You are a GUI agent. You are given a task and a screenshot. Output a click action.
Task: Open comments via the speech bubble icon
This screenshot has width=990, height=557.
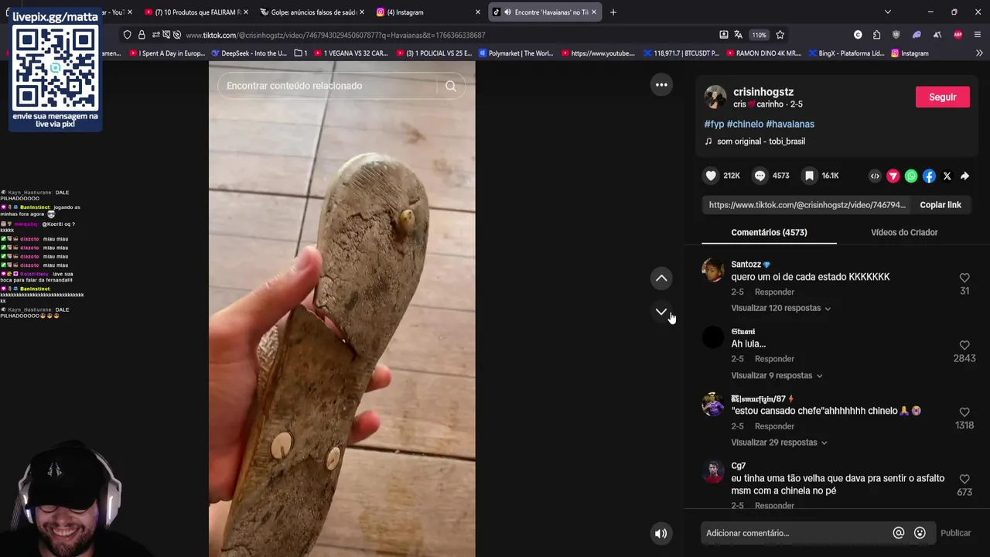pyautogui.click(x=760, y=176)
